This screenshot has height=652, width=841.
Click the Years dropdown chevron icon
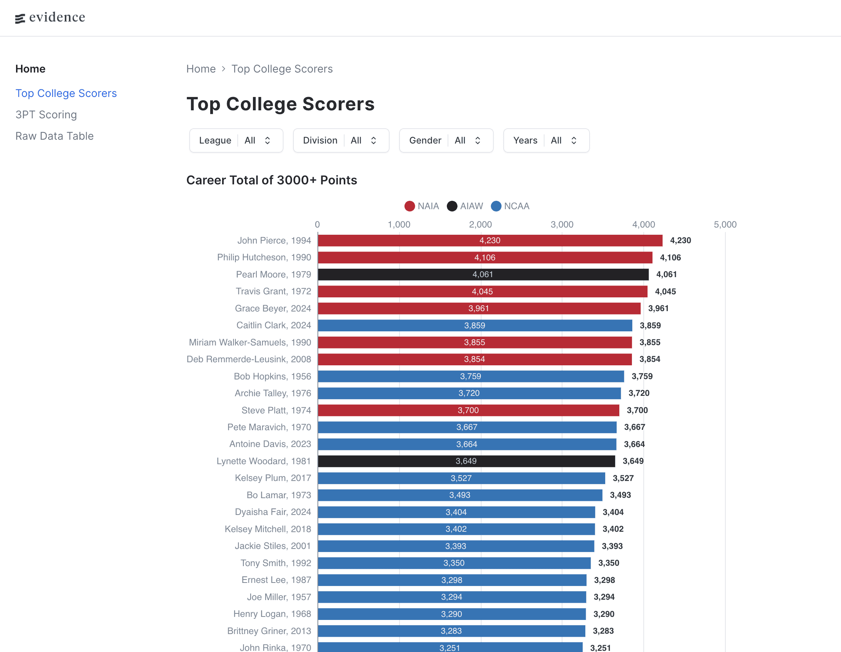(x=574, y=140)
